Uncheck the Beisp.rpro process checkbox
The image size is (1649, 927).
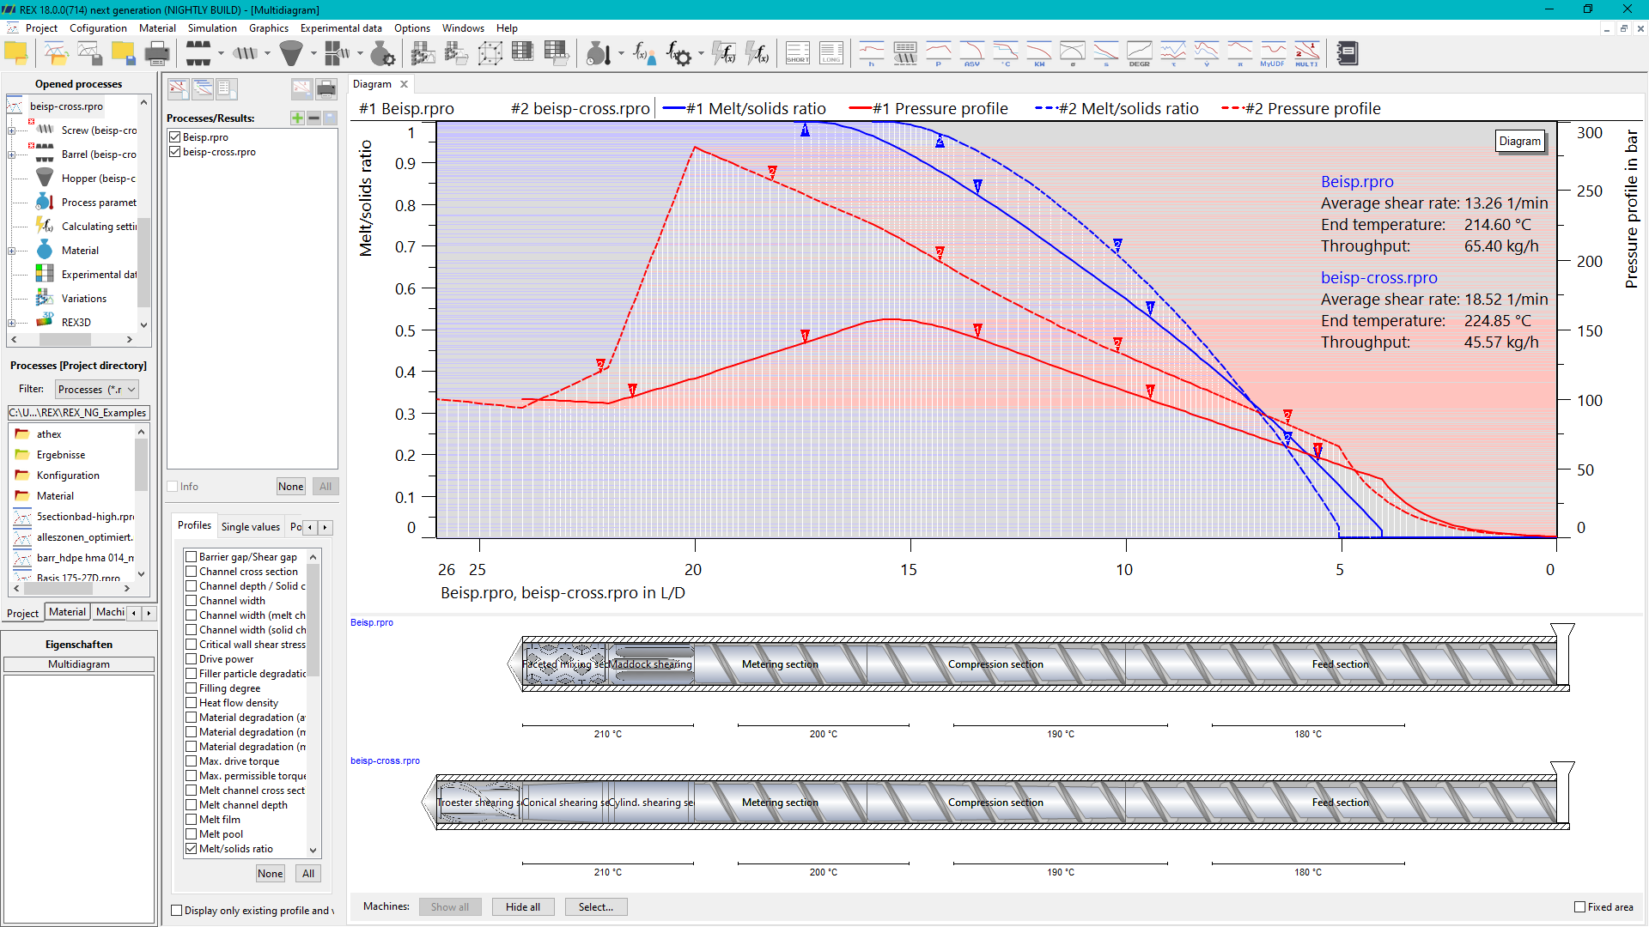pyautogui.click(x=175, y=137)
